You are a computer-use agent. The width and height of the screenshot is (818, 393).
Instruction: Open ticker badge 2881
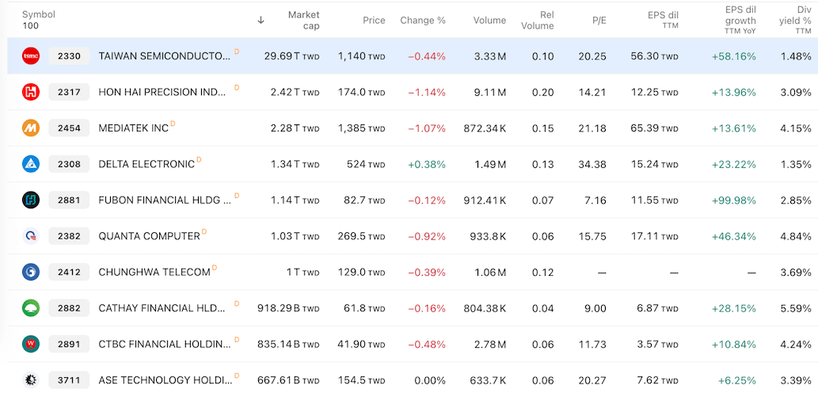tap(70, 200)
